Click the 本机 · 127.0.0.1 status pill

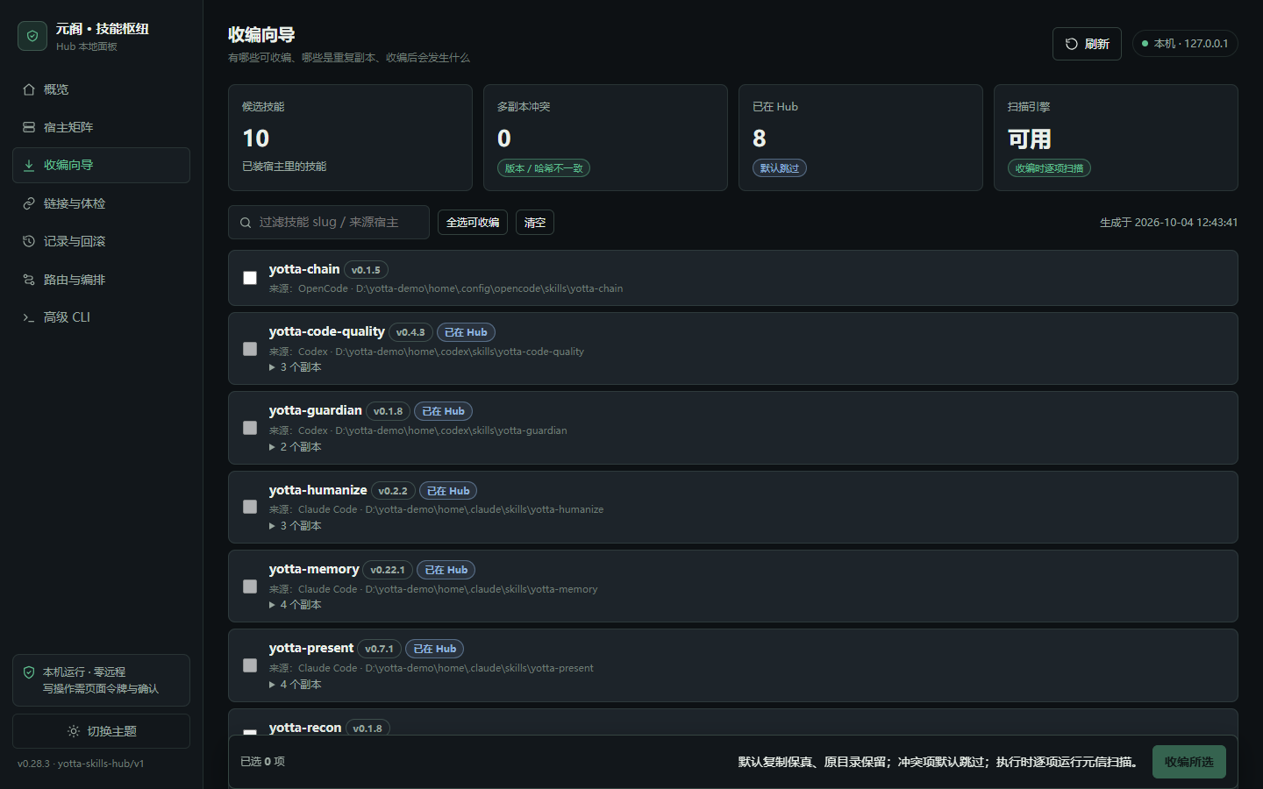click(x=1185, y=44)
